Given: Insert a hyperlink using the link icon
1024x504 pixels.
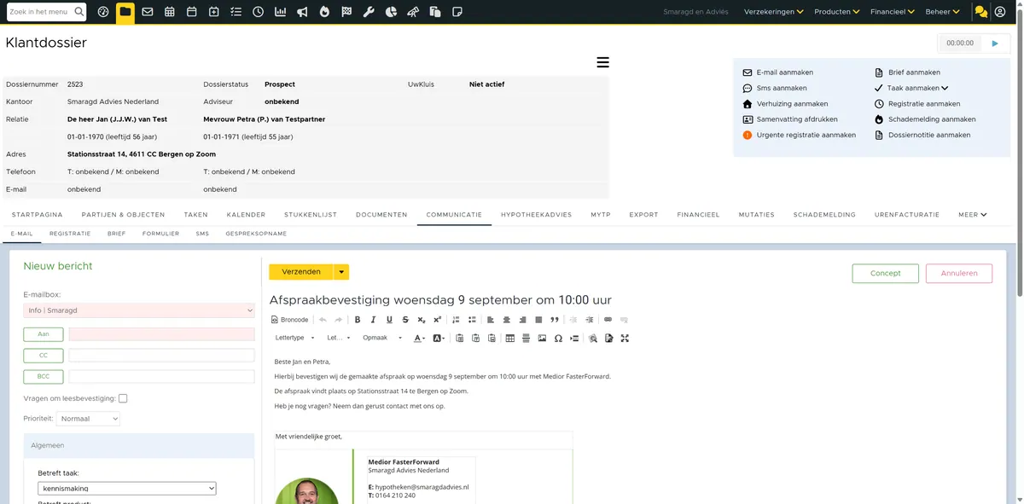Looking at the screenshot, I should [608, 320].
